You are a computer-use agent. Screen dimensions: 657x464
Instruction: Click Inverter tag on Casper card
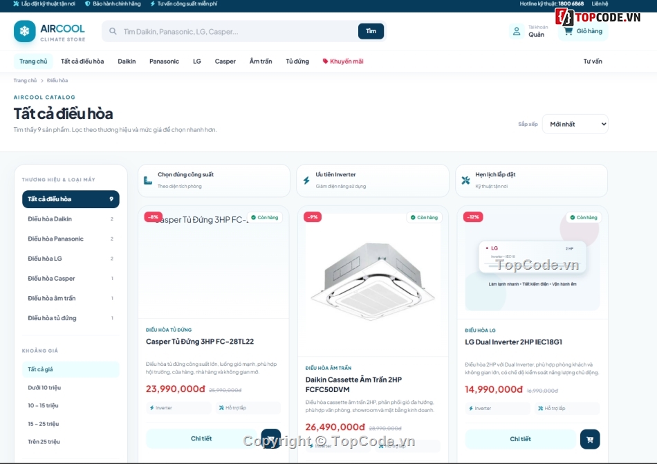178,408
